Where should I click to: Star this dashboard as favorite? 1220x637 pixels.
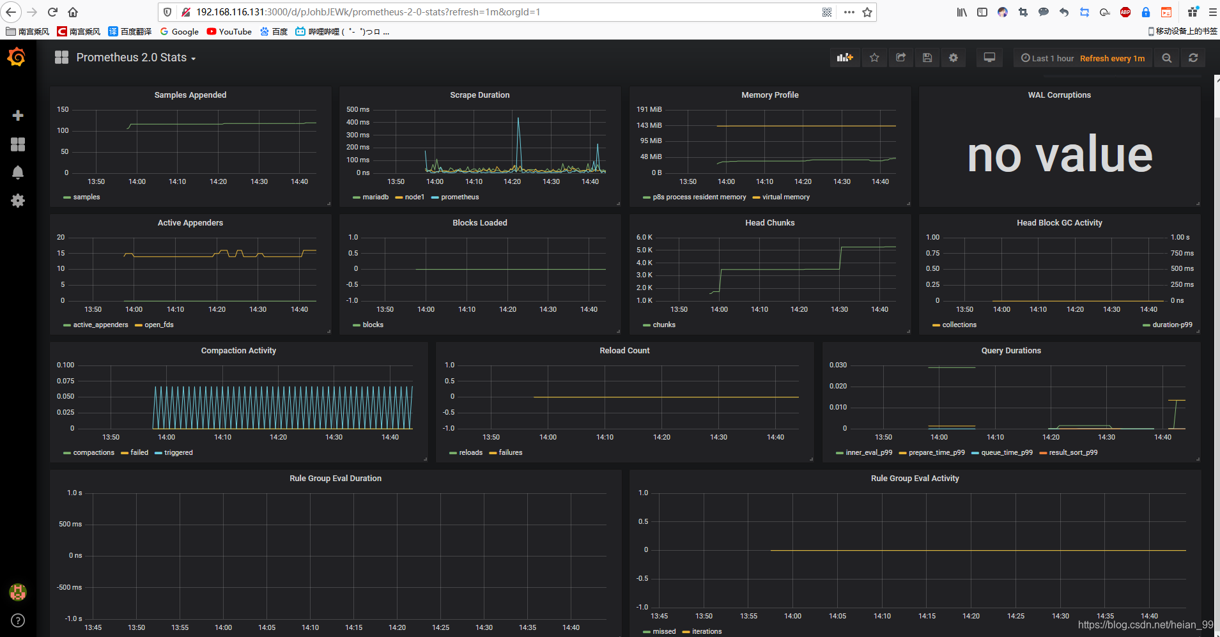coord(874,58)
